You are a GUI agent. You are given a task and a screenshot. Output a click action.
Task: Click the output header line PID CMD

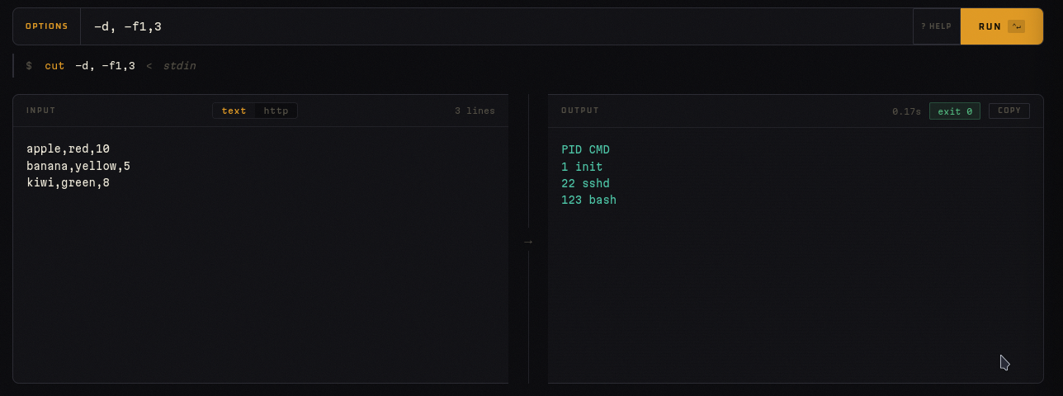[585, 150]
